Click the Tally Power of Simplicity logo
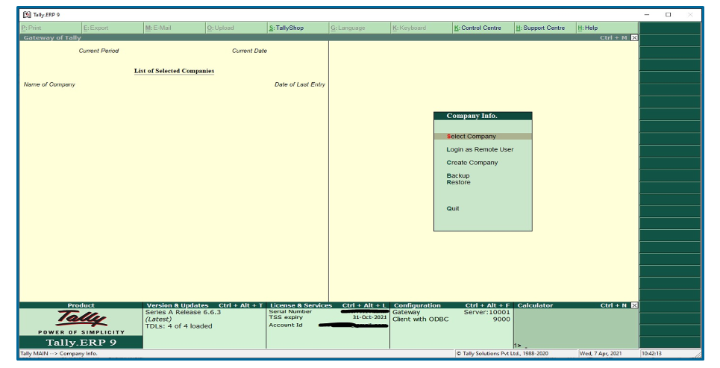 [81, 322]
